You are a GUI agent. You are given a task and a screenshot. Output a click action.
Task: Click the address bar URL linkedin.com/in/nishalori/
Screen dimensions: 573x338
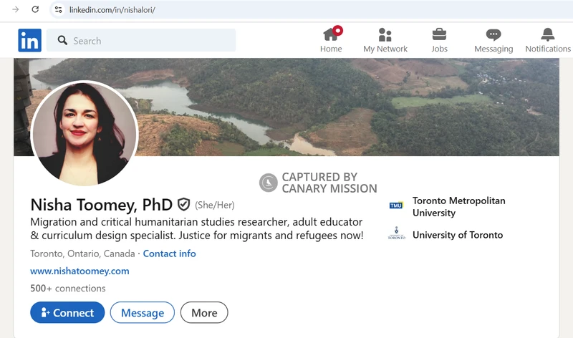tap(112, 10)
